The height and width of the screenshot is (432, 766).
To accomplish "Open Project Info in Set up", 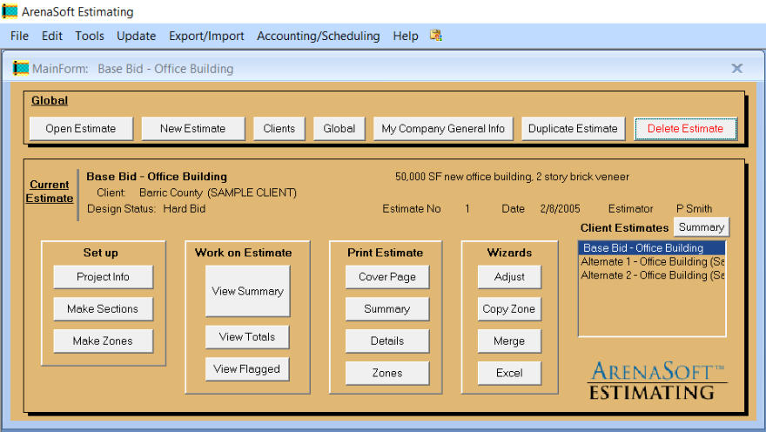I will click(x=103, y=277).
